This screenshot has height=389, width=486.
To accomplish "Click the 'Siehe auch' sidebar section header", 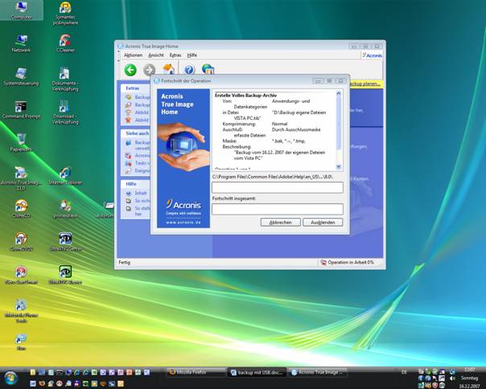I will (x=137, y=133).
